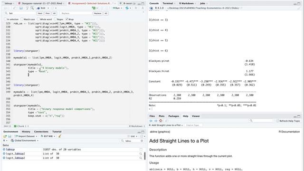This screenshot has height=171, width=304.
Task: Click the clear console broom icon
Action: pos(299,8)
